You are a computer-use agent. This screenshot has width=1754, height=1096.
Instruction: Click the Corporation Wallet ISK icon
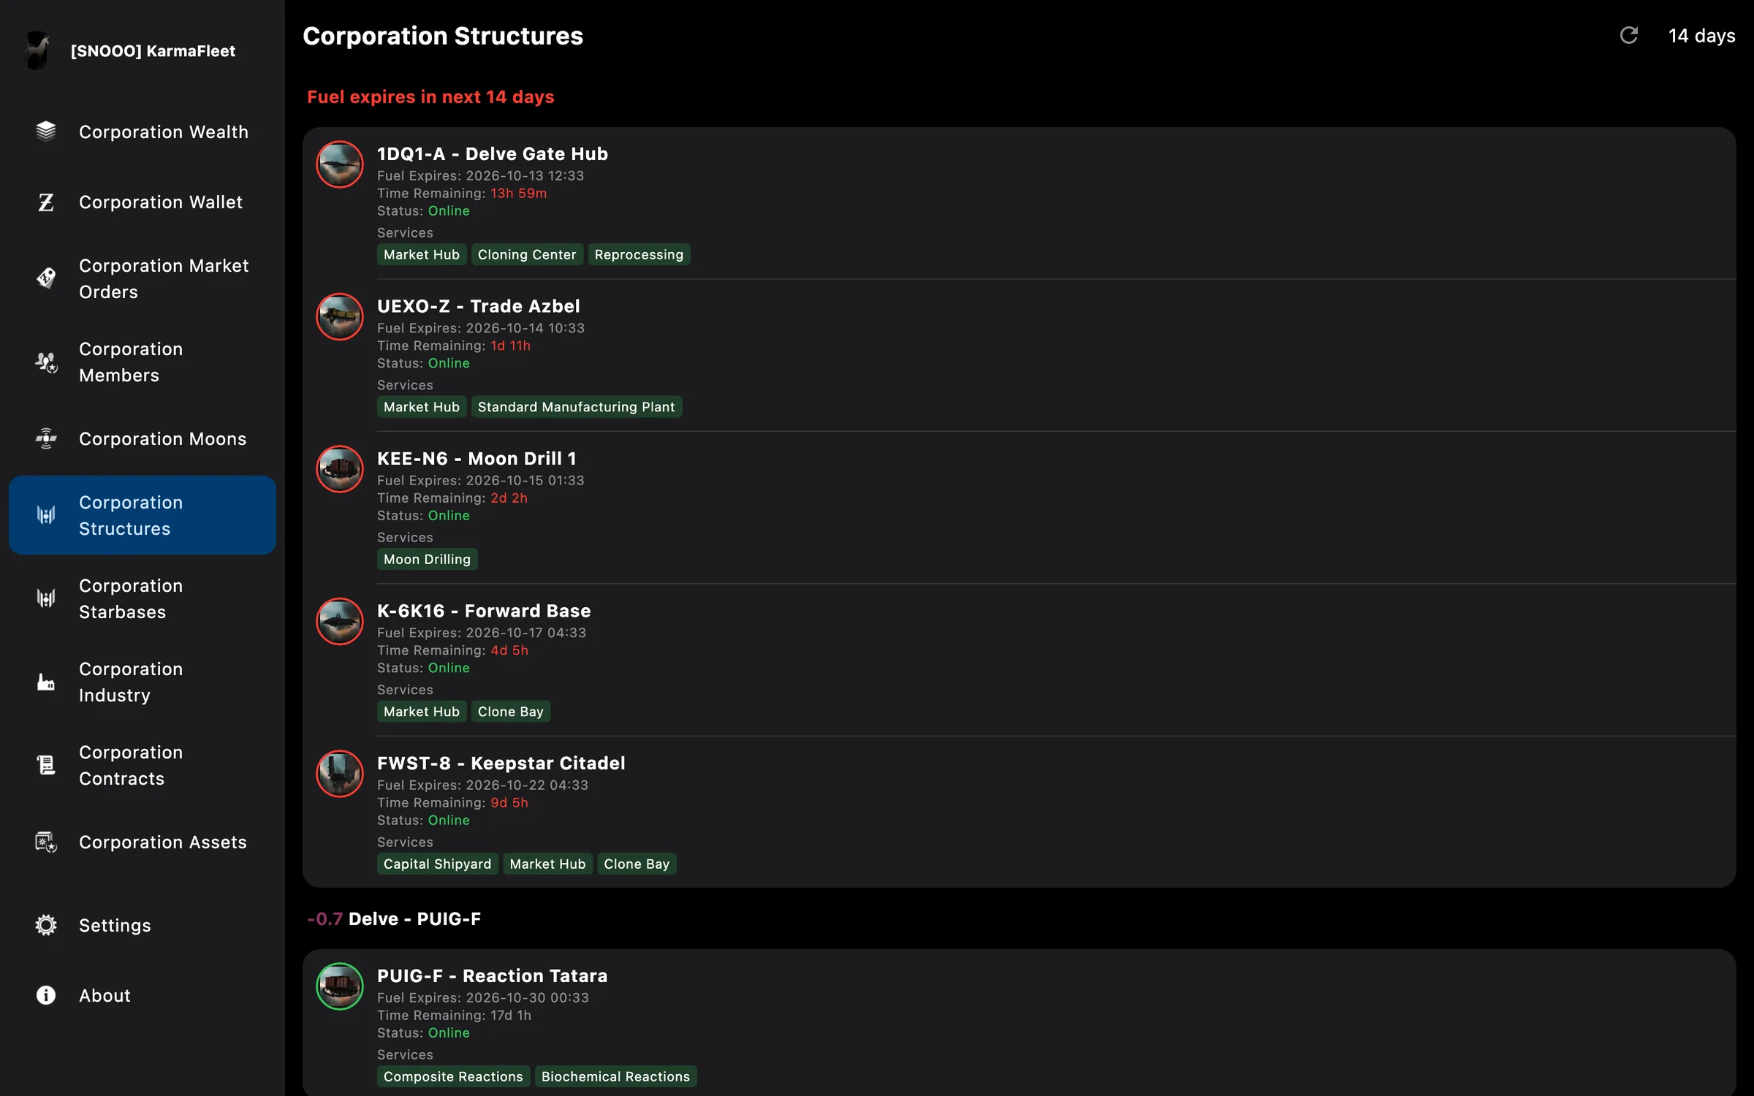46,202
